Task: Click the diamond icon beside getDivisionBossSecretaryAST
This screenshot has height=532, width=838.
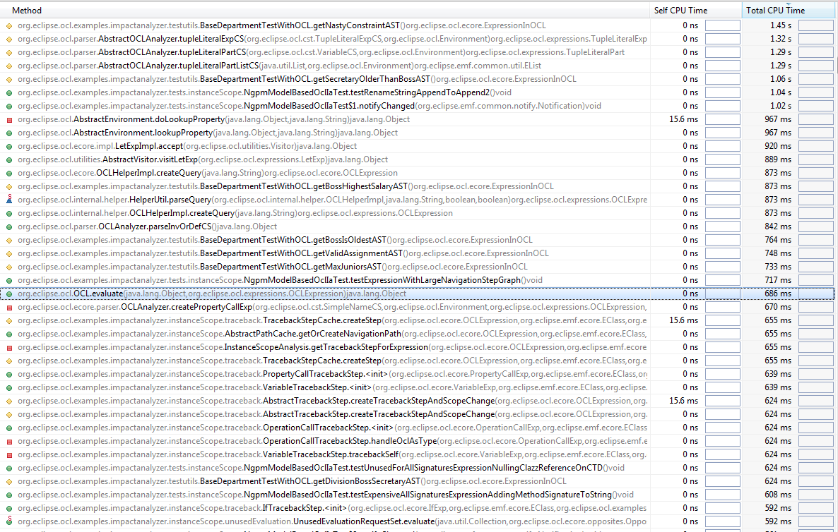Action: tap(9, 481)
